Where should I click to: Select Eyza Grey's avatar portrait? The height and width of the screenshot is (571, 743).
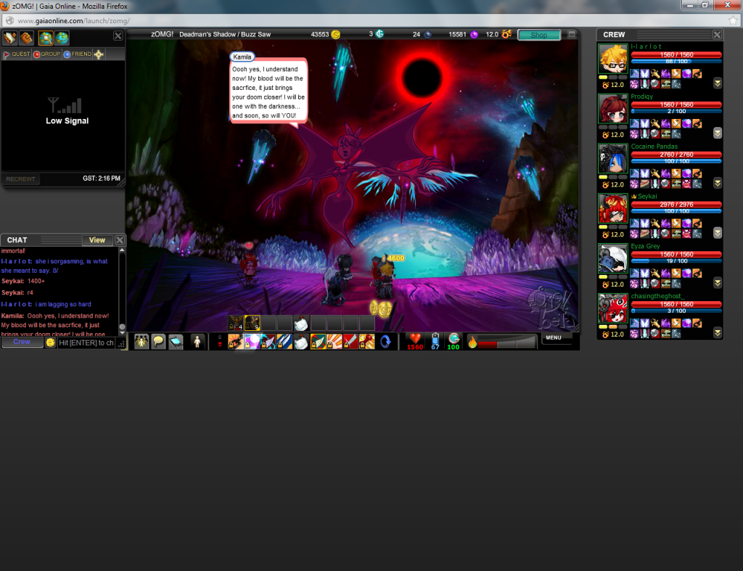[612, 258]
